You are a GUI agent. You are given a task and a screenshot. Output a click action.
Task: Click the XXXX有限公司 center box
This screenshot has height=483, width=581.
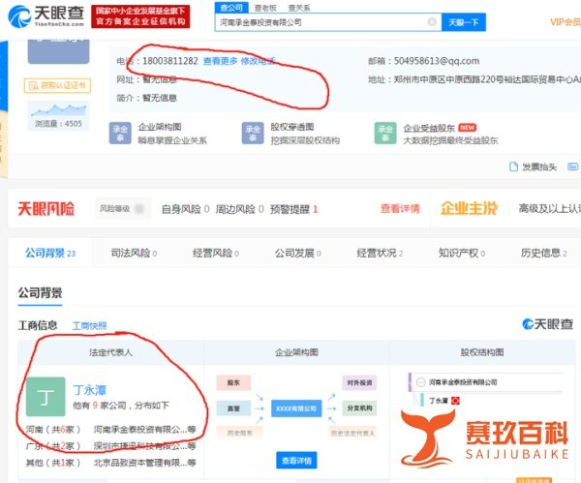click(x=296, y=408)
